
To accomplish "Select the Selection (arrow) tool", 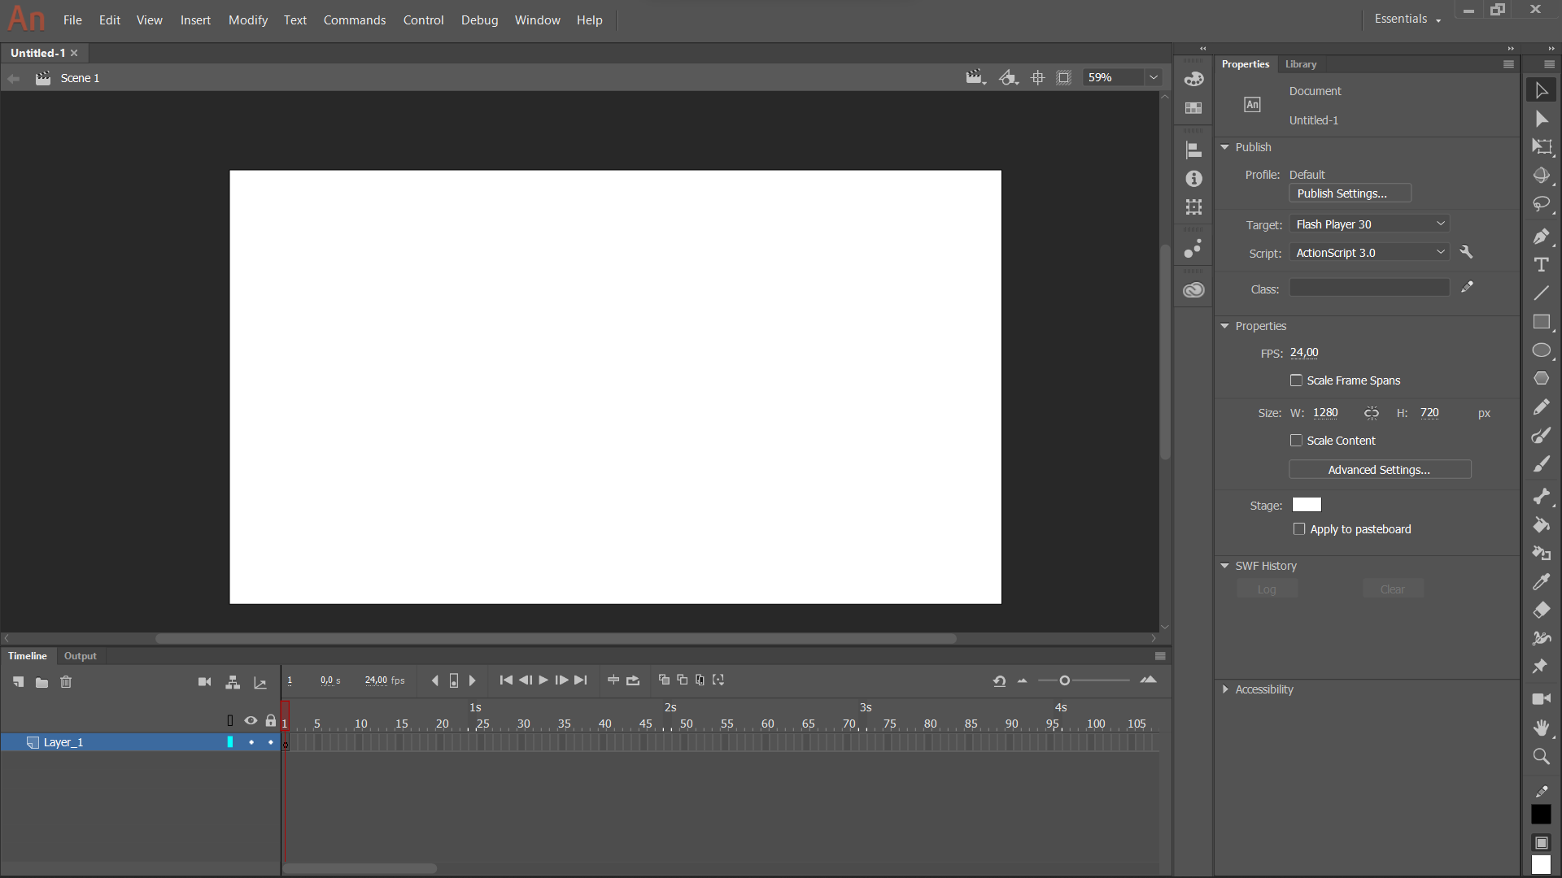I will [x=1541, y=90].
